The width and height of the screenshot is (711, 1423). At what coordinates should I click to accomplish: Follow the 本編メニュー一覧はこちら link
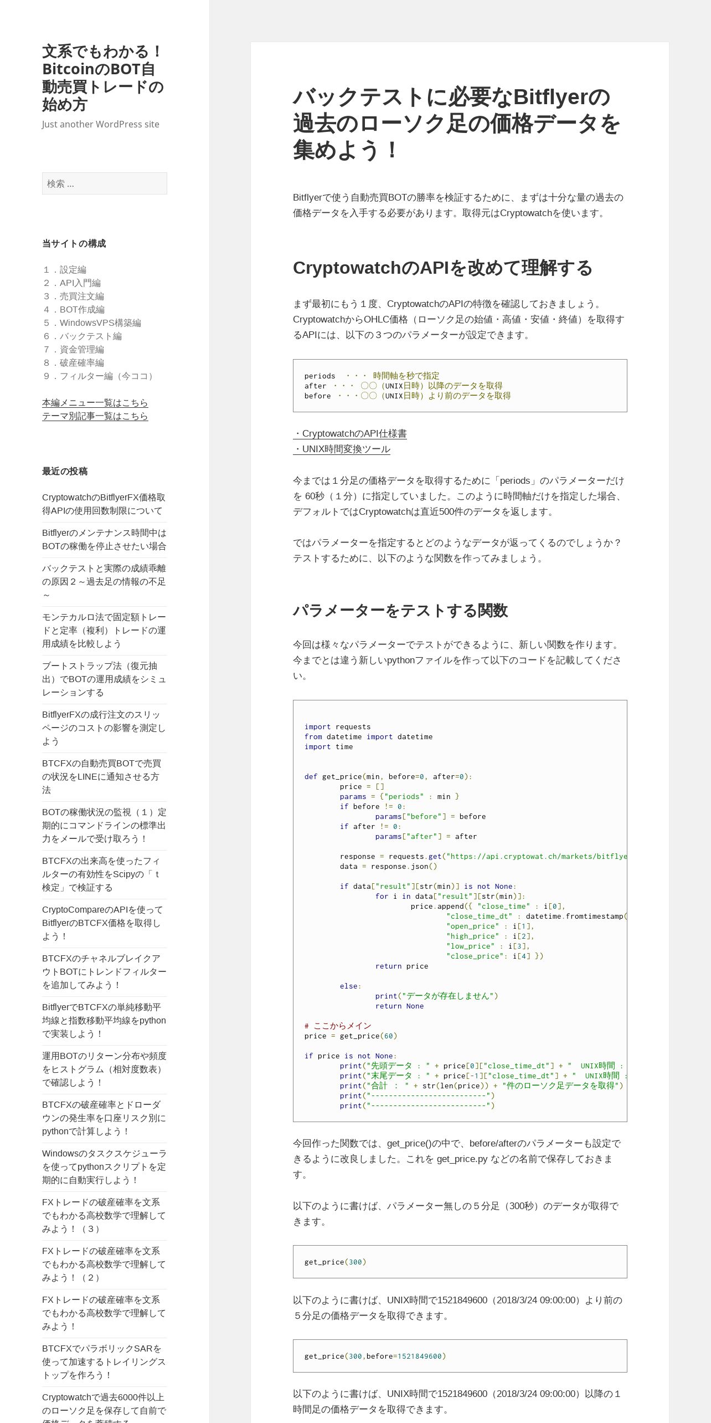point(95,403)
